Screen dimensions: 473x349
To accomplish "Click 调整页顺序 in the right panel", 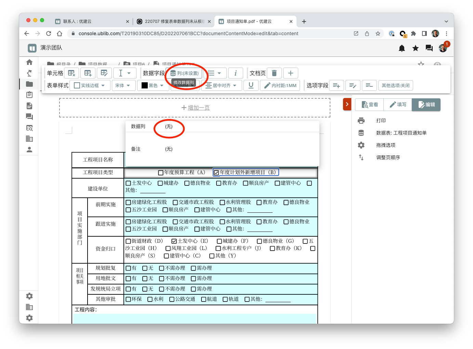I will point(388,157).
